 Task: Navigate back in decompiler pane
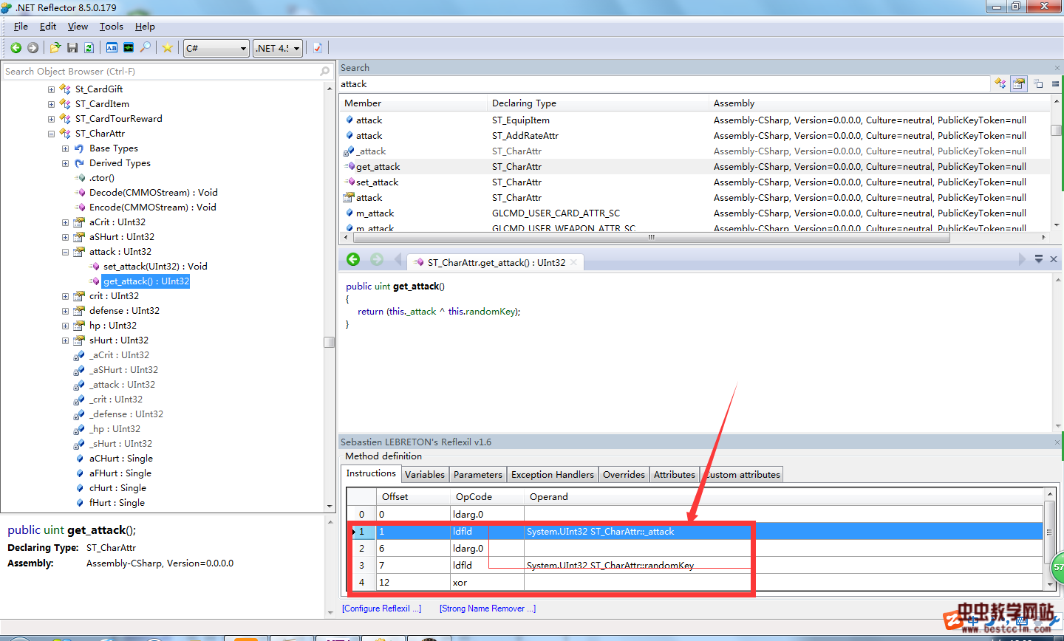[x=353, y=259]
